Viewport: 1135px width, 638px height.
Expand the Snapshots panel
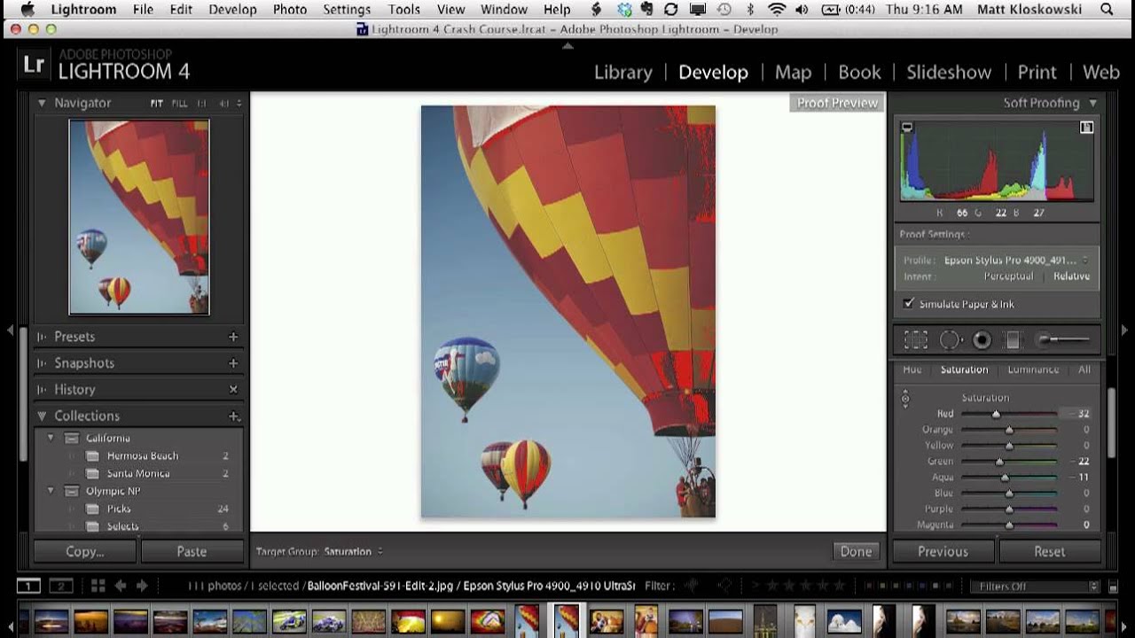pos(42,363)
